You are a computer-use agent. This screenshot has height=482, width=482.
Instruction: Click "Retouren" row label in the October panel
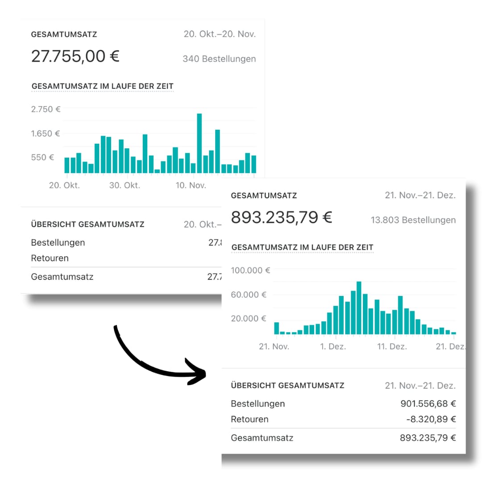[x=50, y=258]
